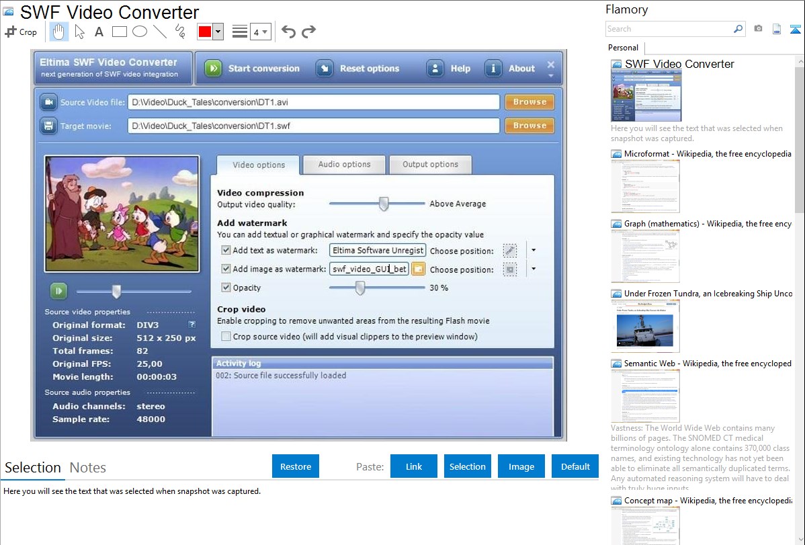Toggle Add image as watermark checkbox
The height and width of the screenshot is (545, 805).
[x=226, y=269]
